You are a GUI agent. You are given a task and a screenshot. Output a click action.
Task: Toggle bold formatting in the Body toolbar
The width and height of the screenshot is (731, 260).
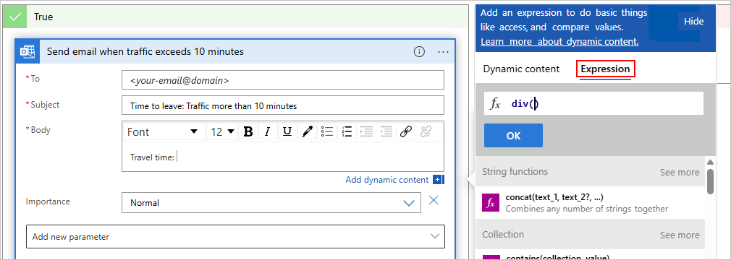coord(248,132)
